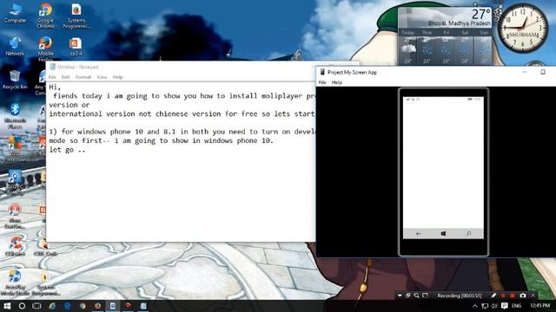Image resolution: width=556 pixels, height=312 pixels.
Task: Click the recorder toolbar dropdown arrow
Action: [x=400, y=296]
